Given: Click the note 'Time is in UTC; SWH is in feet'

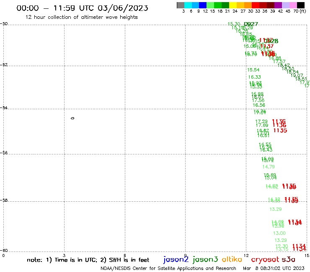Looking at the screenshot, I should tap(88, 260).
